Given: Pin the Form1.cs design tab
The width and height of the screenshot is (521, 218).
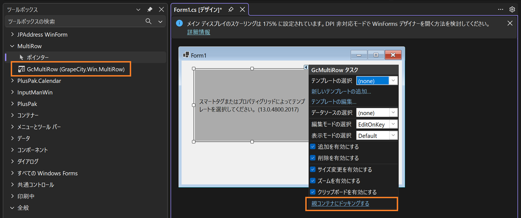Looking at the screenshot, I should point(231,10).
